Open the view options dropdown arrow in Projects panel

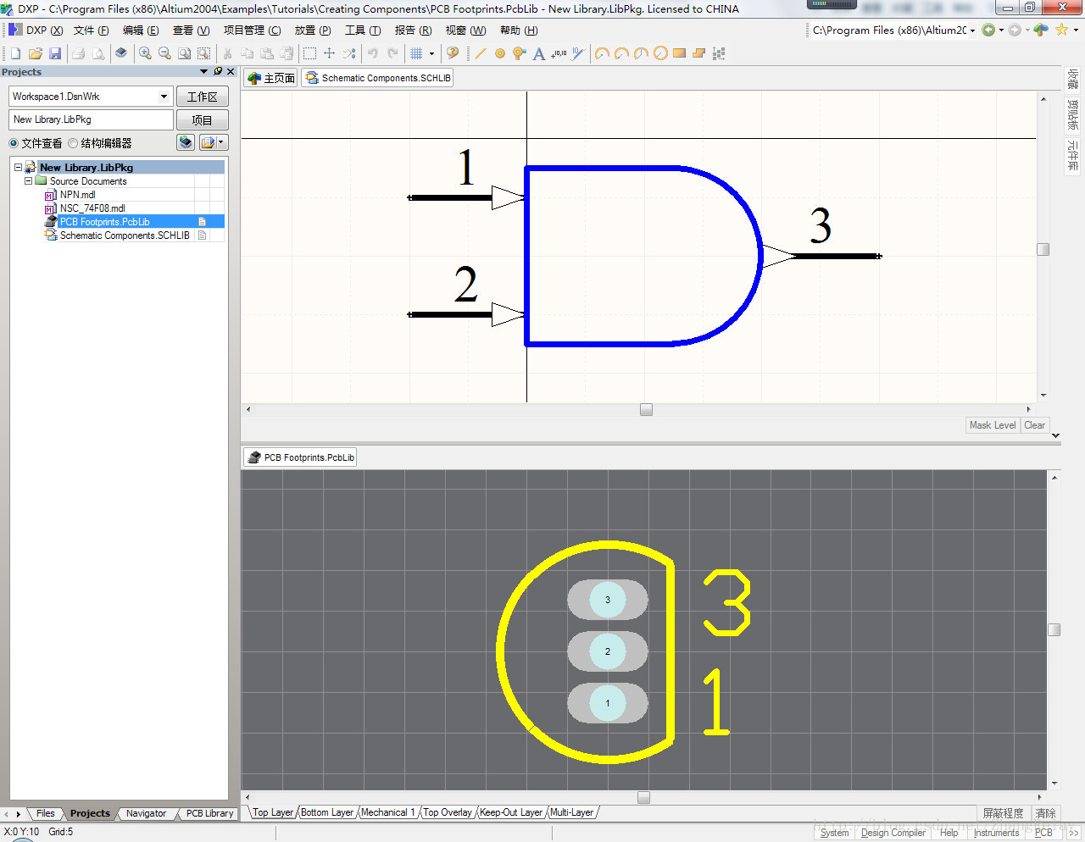point(221,142)
